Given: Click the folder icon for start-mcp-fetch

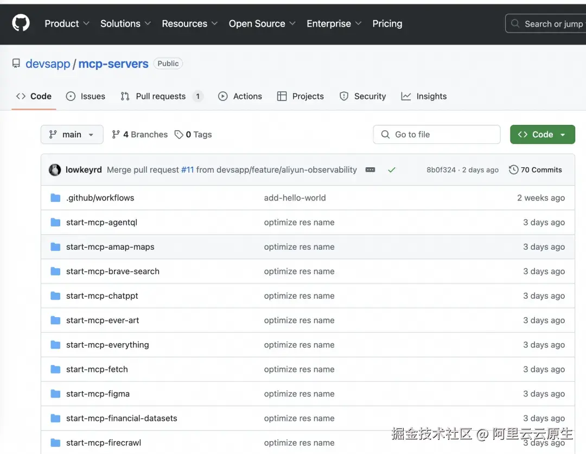Looking at the screenshot, I should 55,369.
